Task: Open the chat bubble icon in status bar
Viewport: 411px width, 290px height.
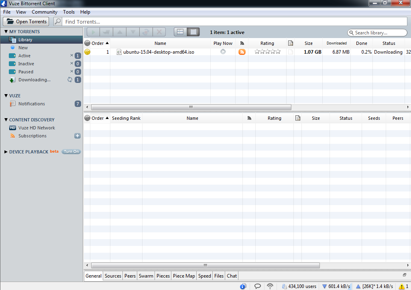Action: 258,286
